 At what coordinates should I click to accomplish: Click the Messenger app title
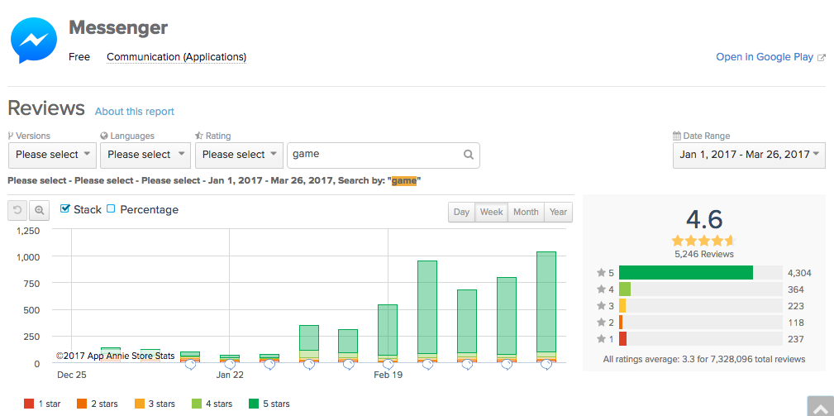118,27
